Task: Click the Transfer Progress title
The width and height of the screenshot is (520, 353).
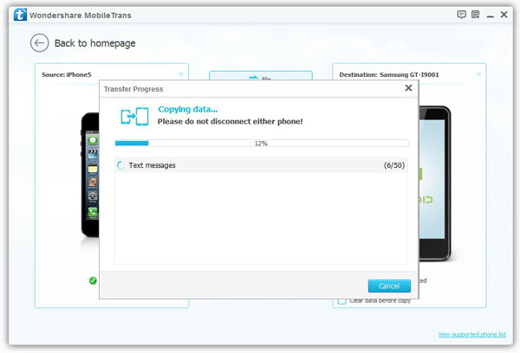Action: [x=133, y=89]
